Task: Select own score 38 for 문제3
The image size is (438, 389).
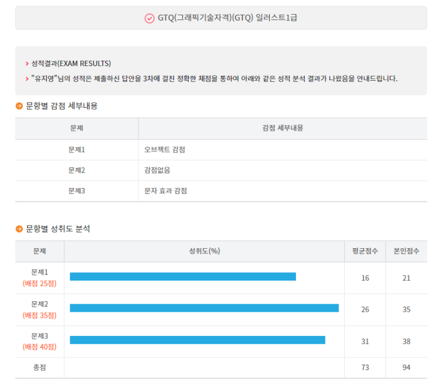Action: pyautogui.click(x=406, y=341)
